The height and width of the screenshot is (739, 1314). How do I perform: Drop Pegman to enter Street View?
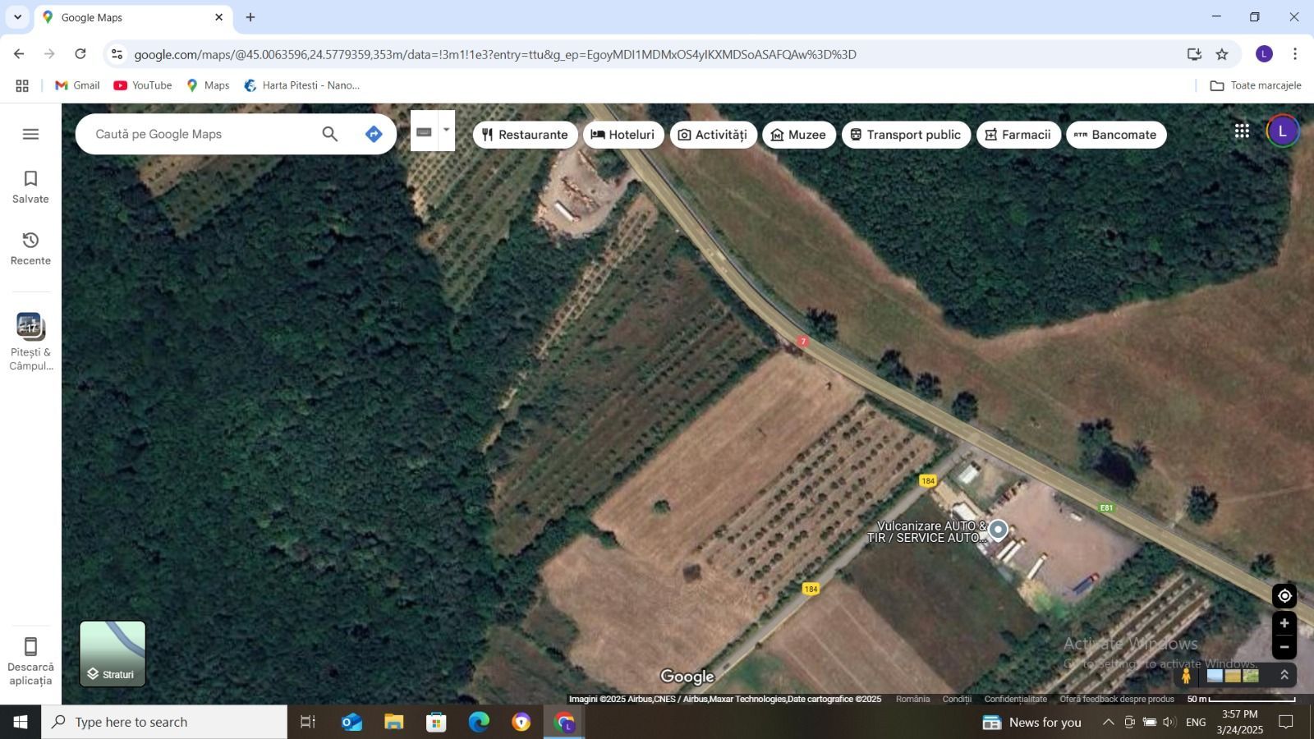(x=1186, y=675)
